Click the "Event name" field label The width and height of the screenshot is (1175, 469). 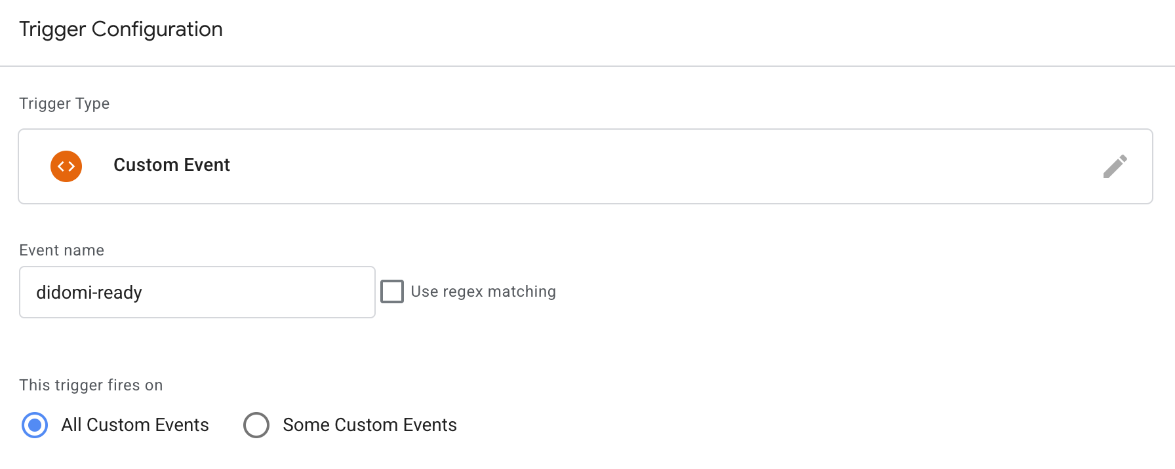coord(62,250)
